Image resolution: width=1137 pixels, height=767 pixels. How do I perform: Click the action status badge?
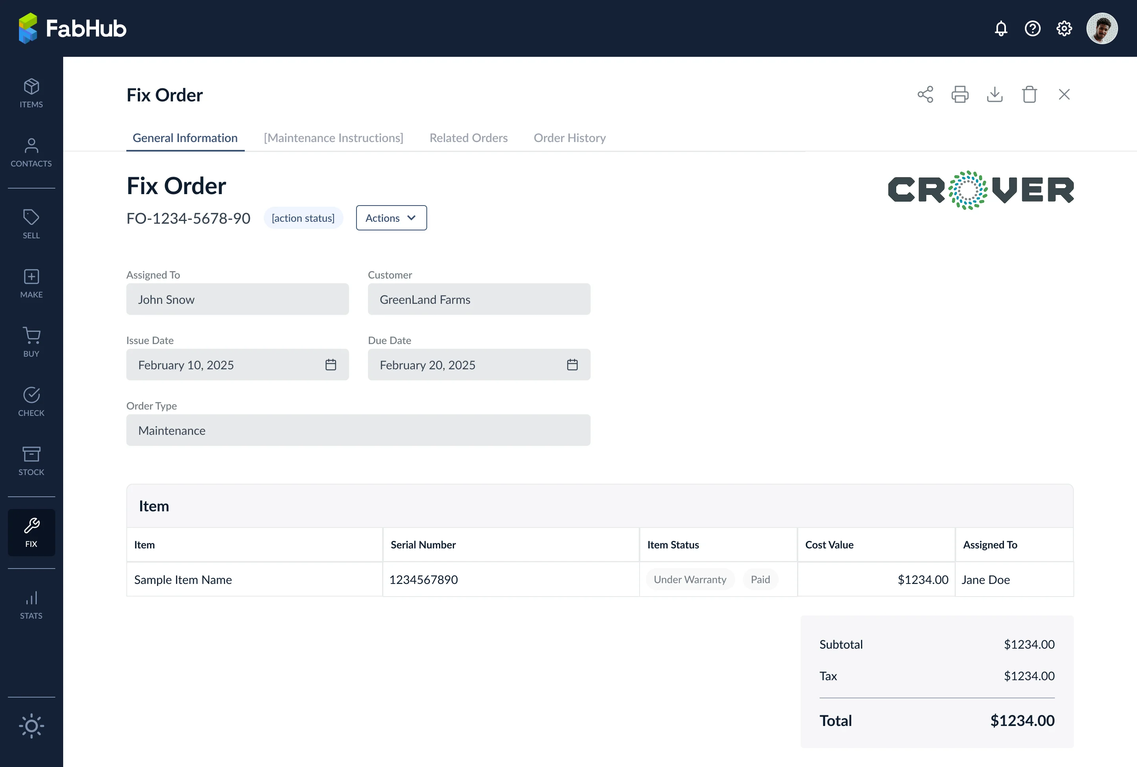(303, 218)
